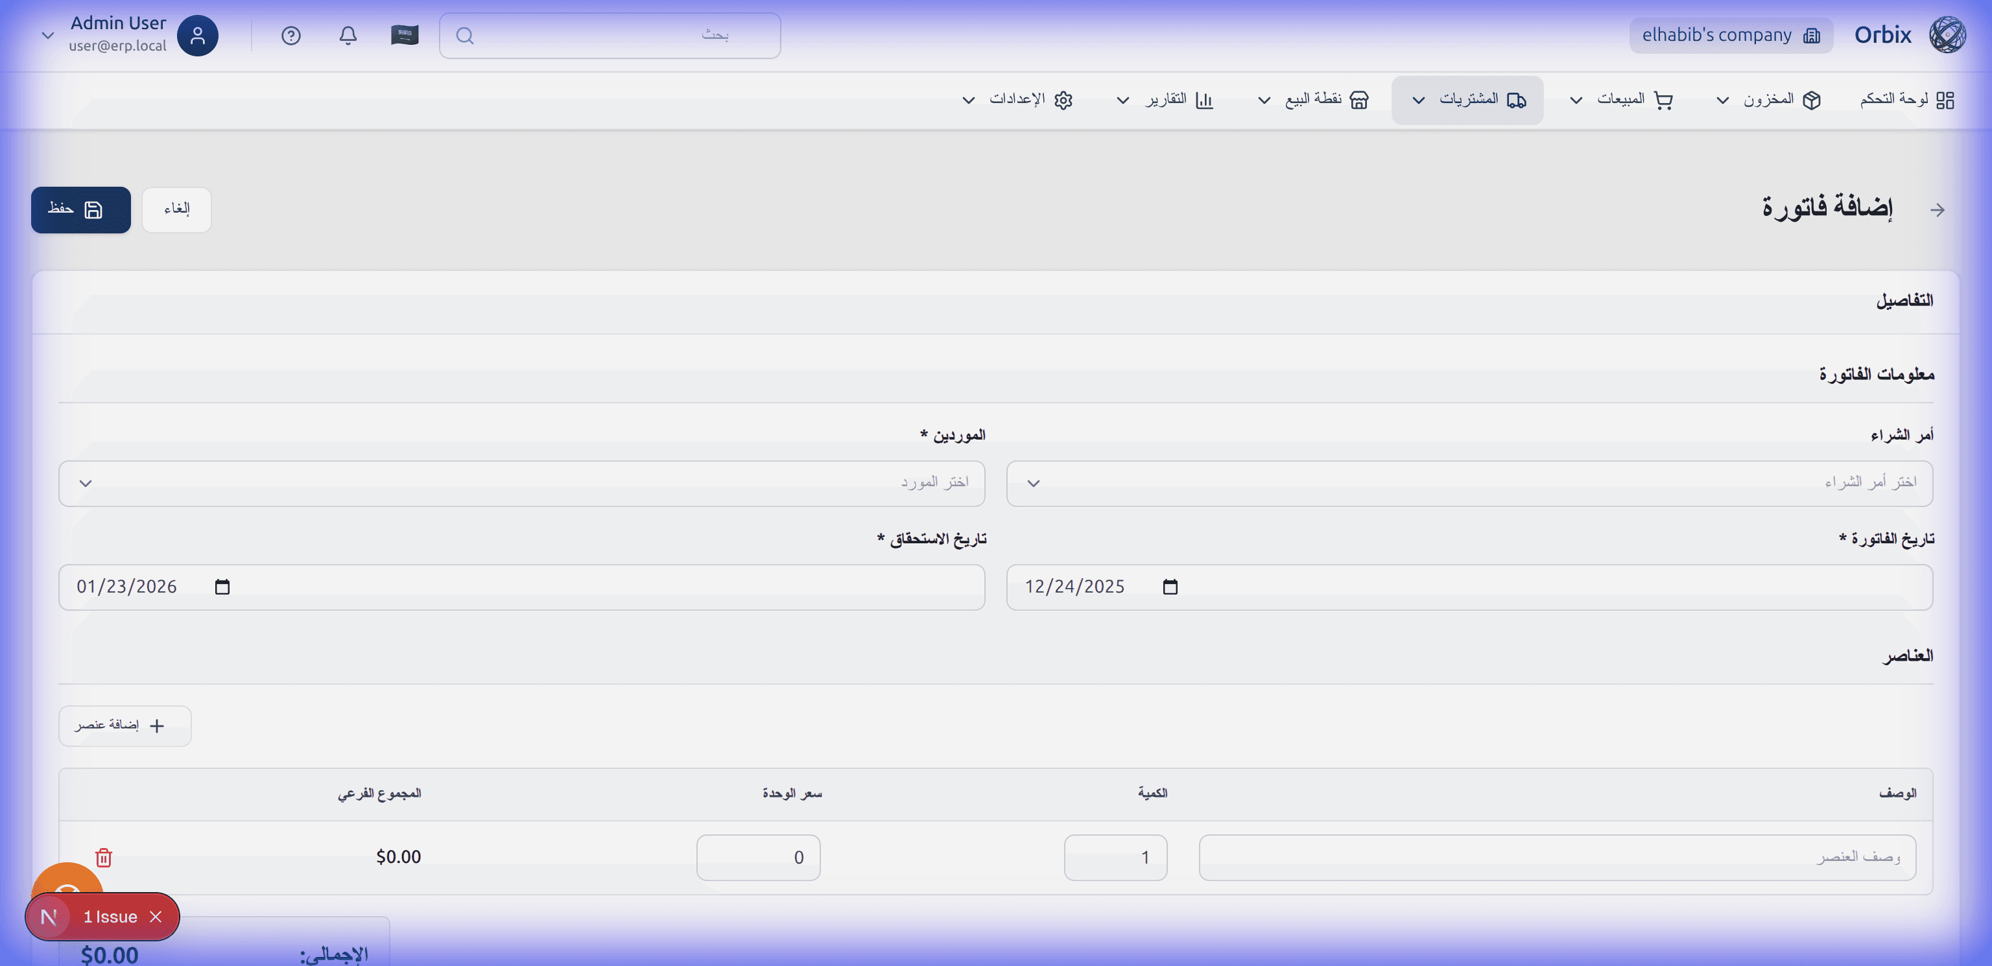The image size is (1992, 966).
Task: Click the إلغاء cancel button
Action: [176, 209]
